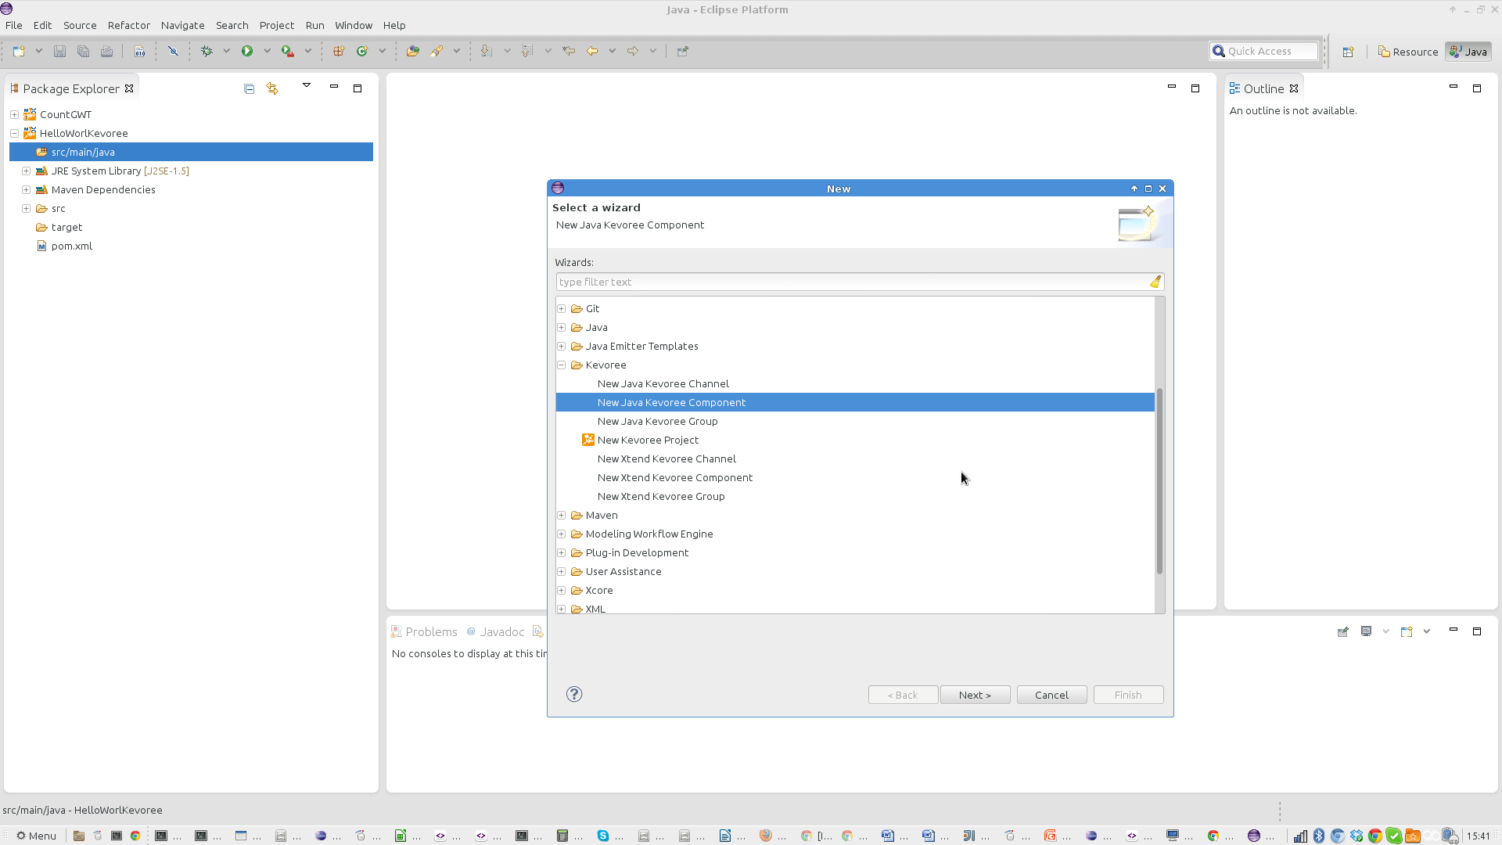Toggle Kevoree tree node collapsed state

click(562, 364)
